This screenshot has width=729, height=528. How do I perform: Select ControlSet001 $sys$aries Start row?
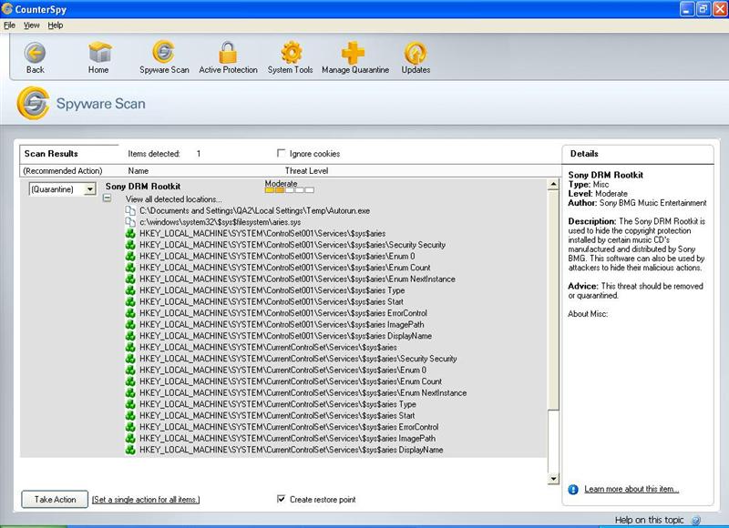271,302
